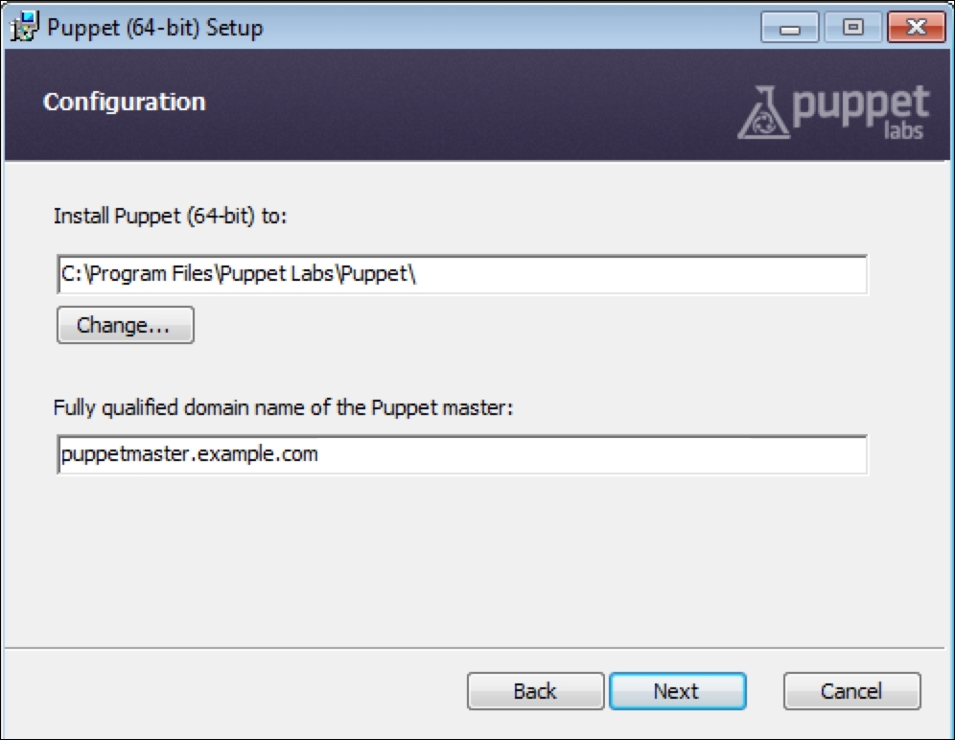Open the Change... folder selection dialog

click(x=125, y=325)
